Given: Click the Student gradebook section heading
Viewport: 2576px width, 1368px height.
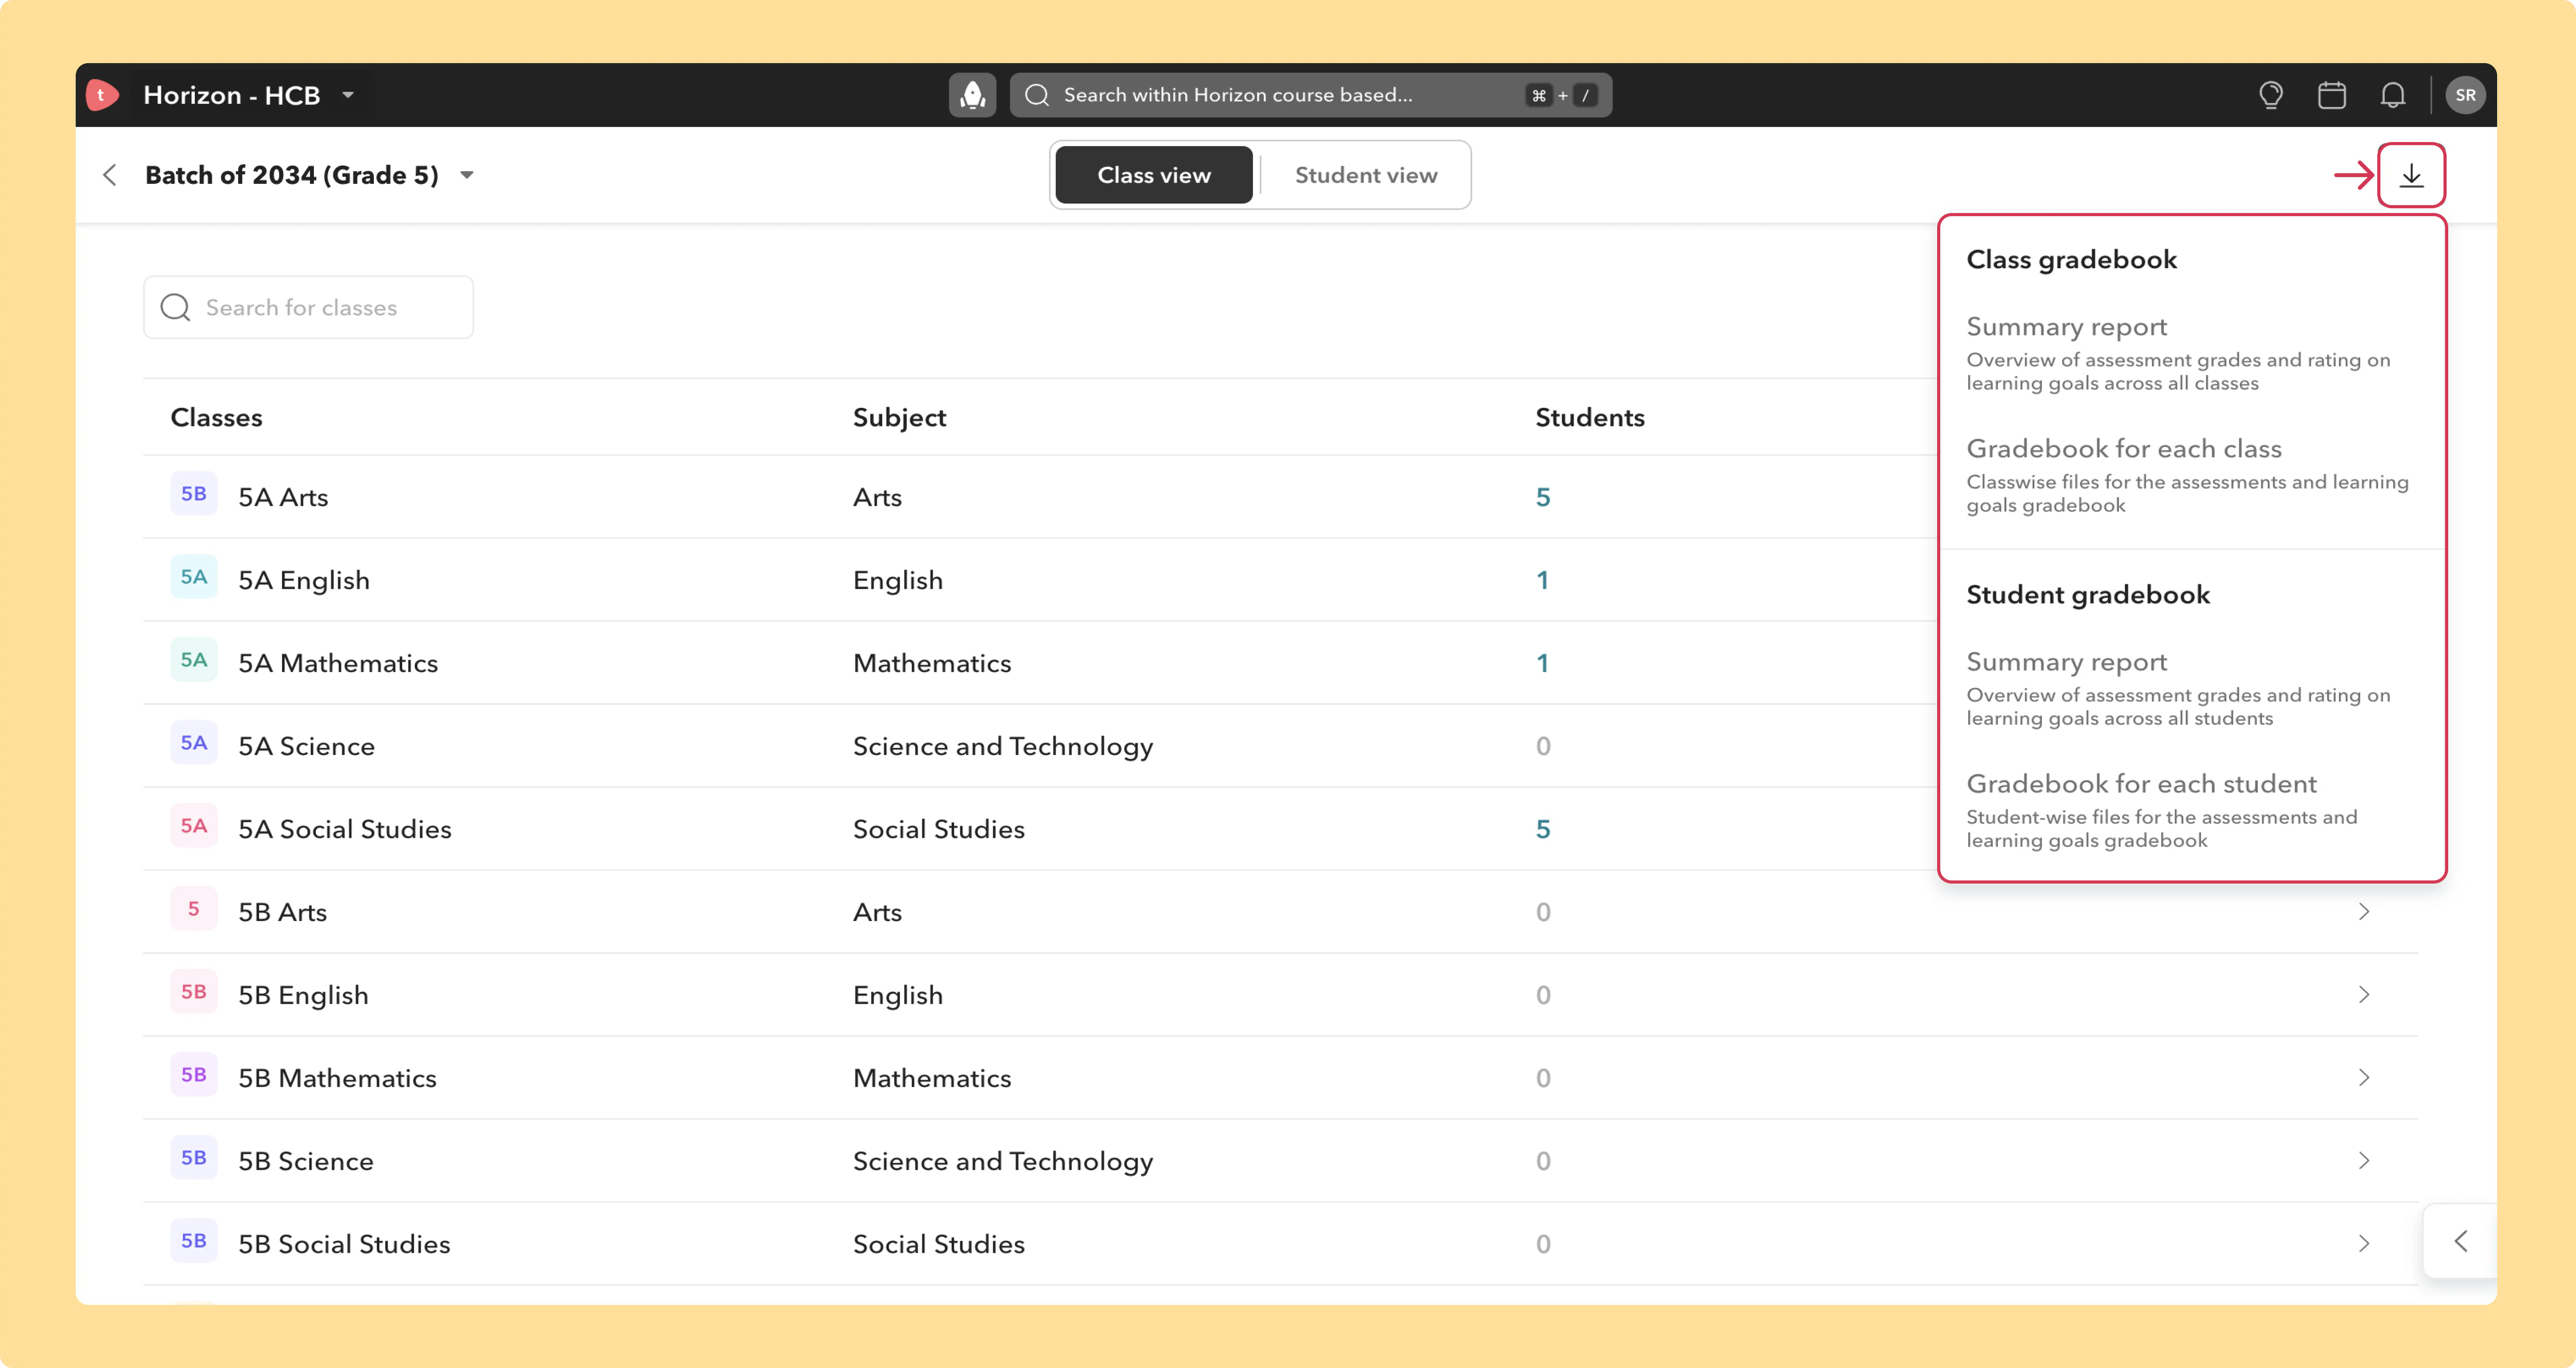Looking at the screenshot, I should coord(2088,595).
